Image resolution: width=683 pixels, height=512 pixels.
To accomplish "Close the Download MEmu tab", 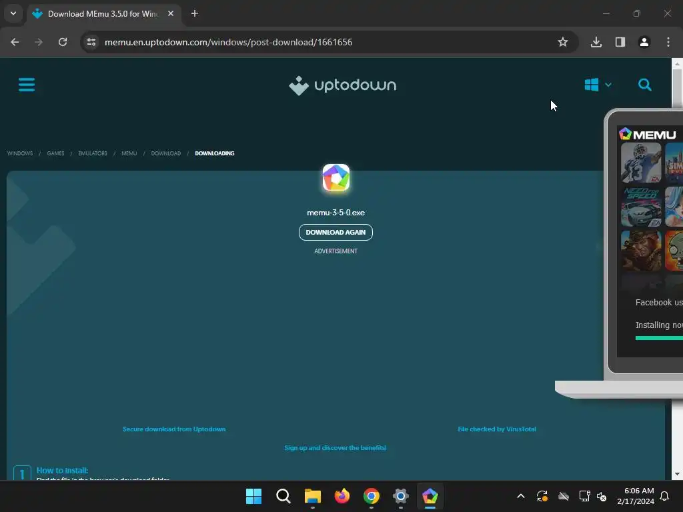I will [171, 13].
